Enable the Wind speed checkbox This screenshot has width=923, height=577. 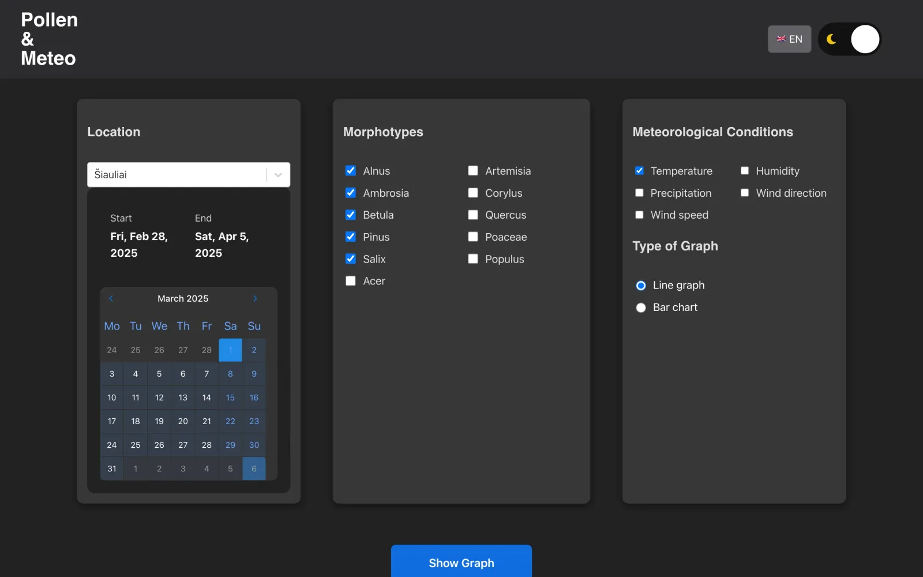click(639, 215)
